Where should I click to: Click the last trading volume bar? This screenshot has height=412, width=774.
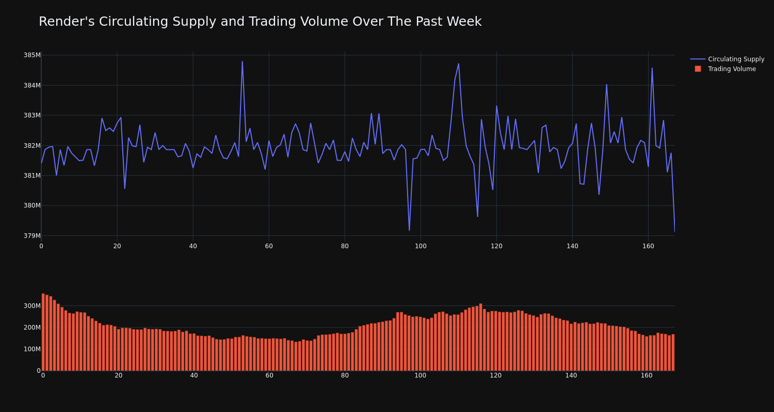pos(673,353)
